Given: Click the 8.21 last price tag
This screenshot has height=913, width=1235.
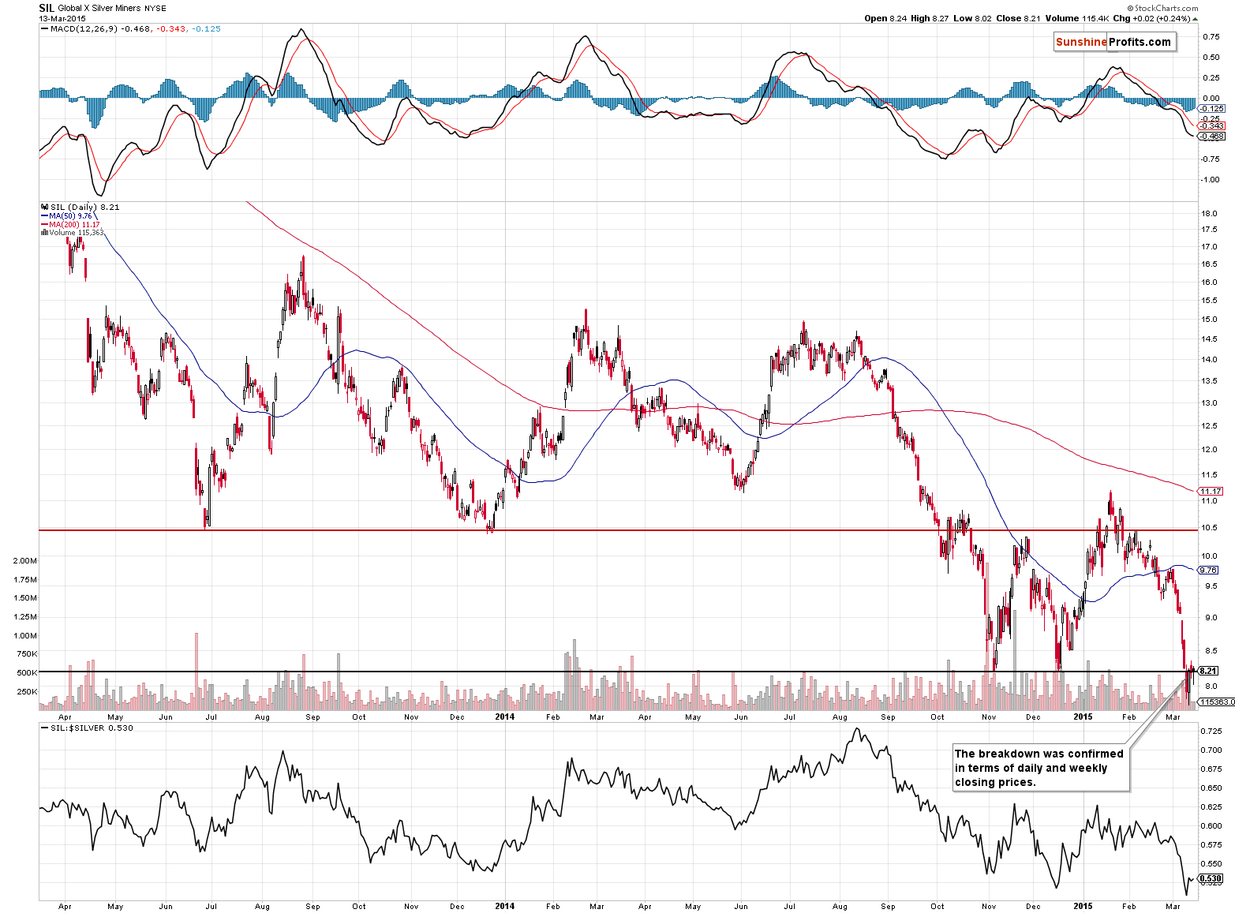Looking at the screenshot, I should (x=1208, y=671).
